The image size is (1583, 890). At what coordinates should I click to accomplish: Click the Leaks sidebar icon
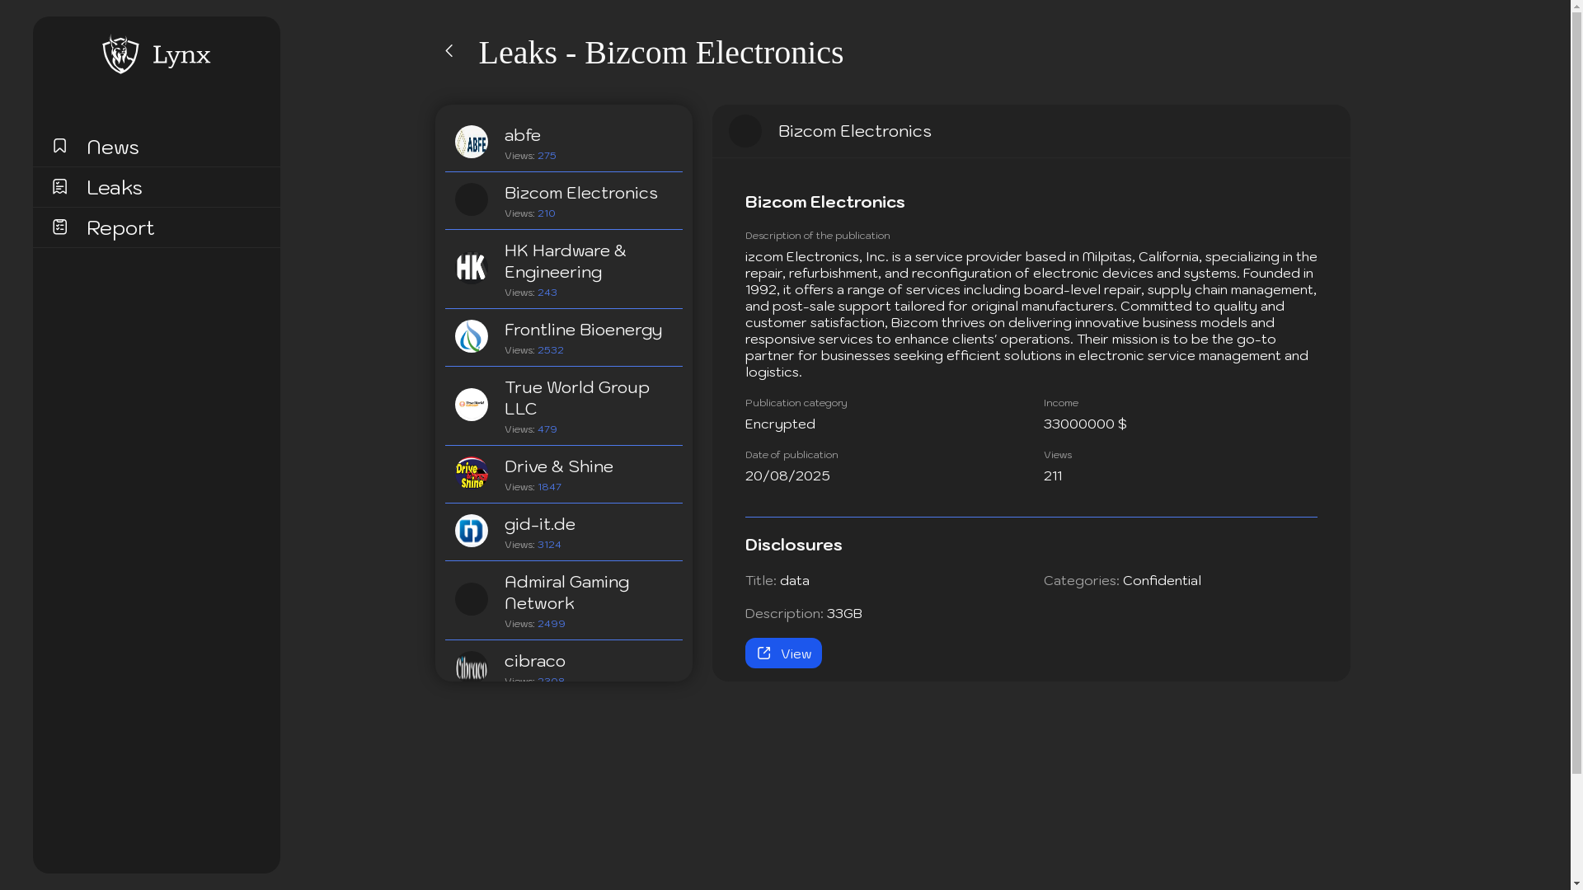(59, 186)
